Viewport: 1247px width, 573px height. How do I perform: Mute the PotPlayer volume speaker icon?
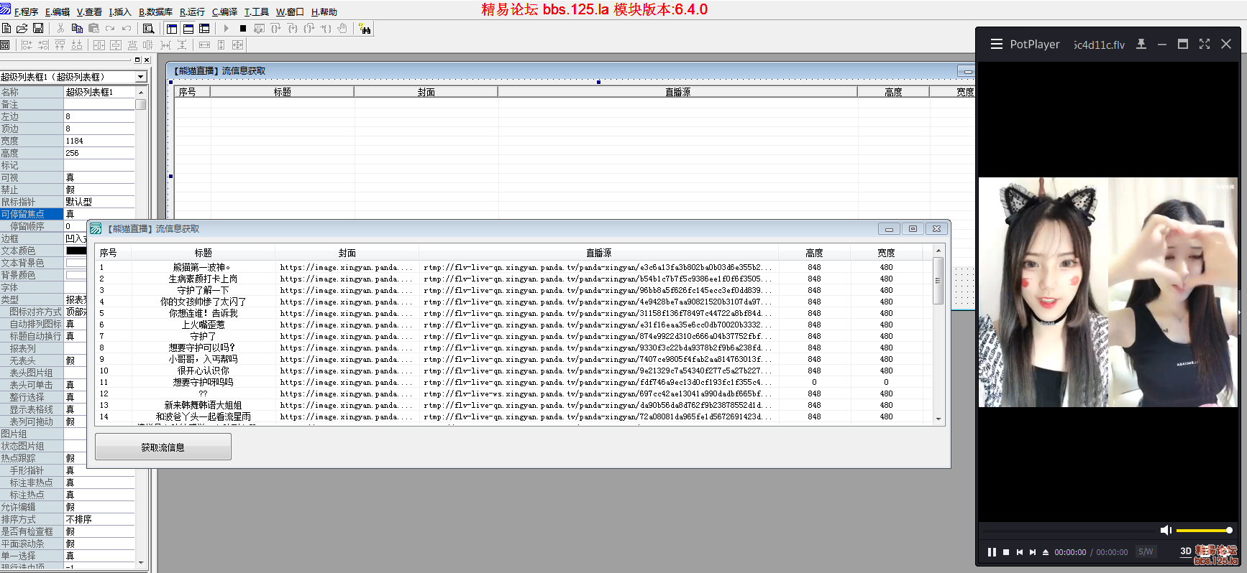tap(1166, 530)
